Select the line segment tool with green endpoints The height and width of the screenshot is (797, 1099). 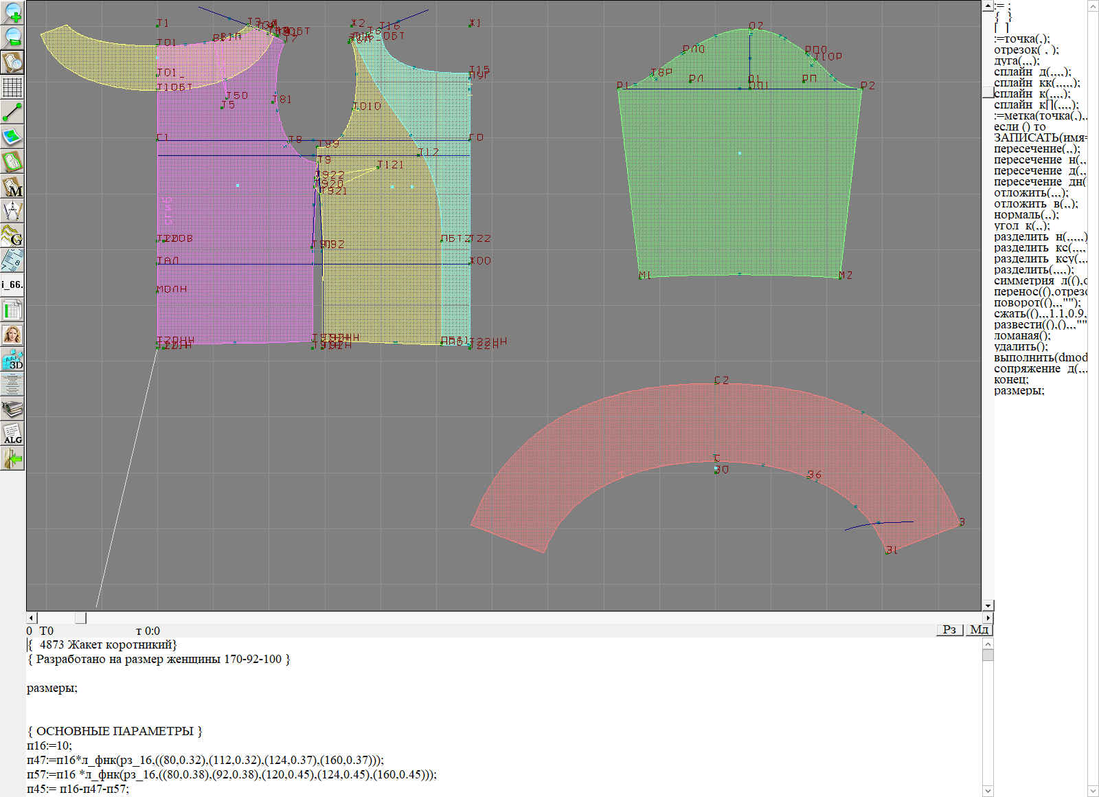tap(12, 112)
